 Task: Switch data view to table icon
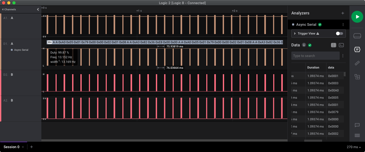pyautogui.click(x=333, y=45)
